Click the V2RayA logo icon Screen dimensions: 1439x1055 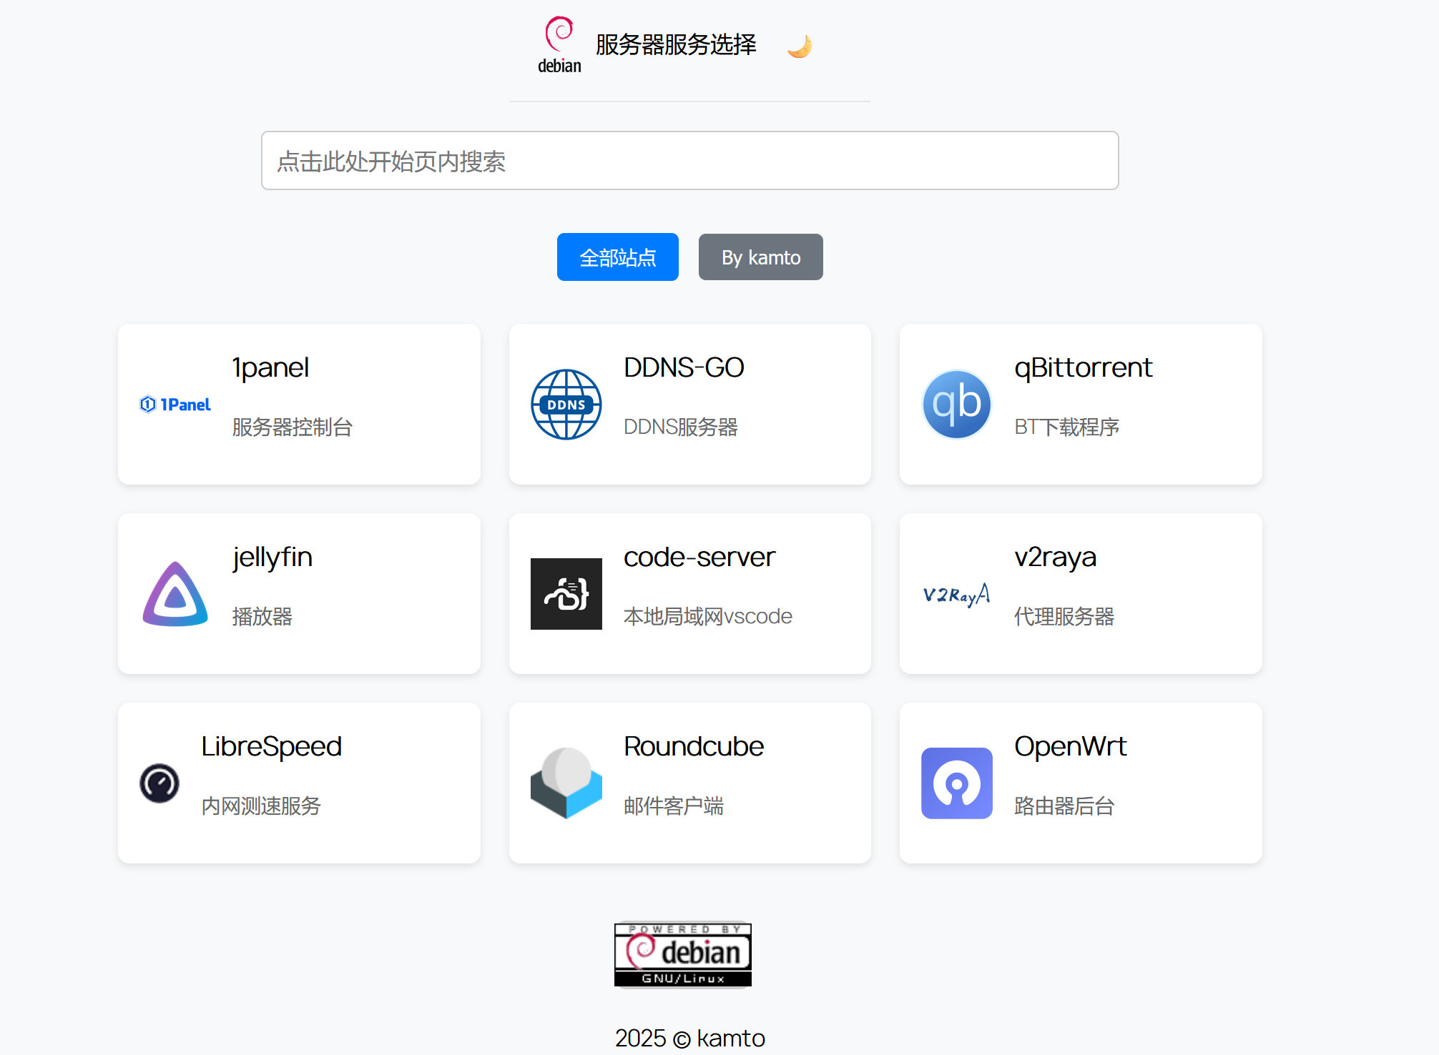click(x=956, y=594)
